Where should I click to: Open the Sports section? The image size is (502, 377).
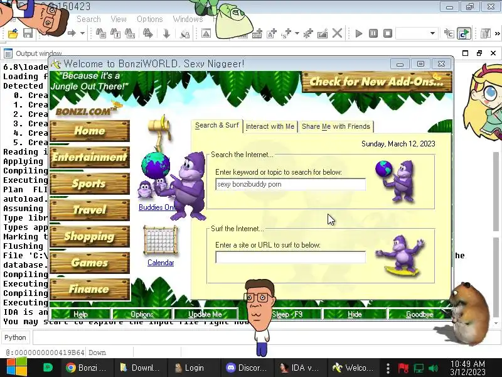pyautogui.click(x=90, y=183)
